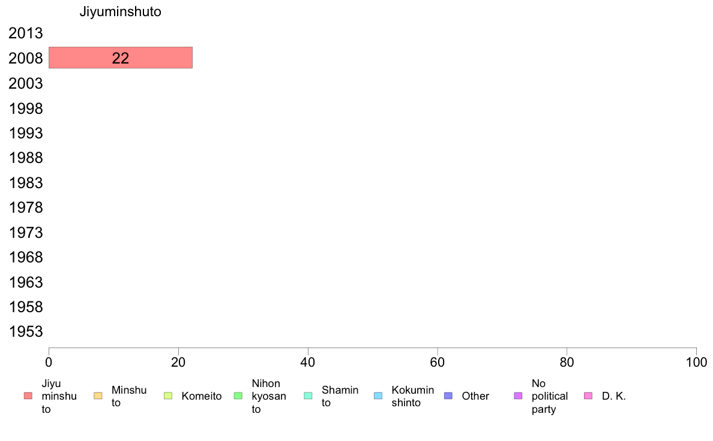713x441 pixels.
Task: Click the 1953 year label
Action: 26,332
